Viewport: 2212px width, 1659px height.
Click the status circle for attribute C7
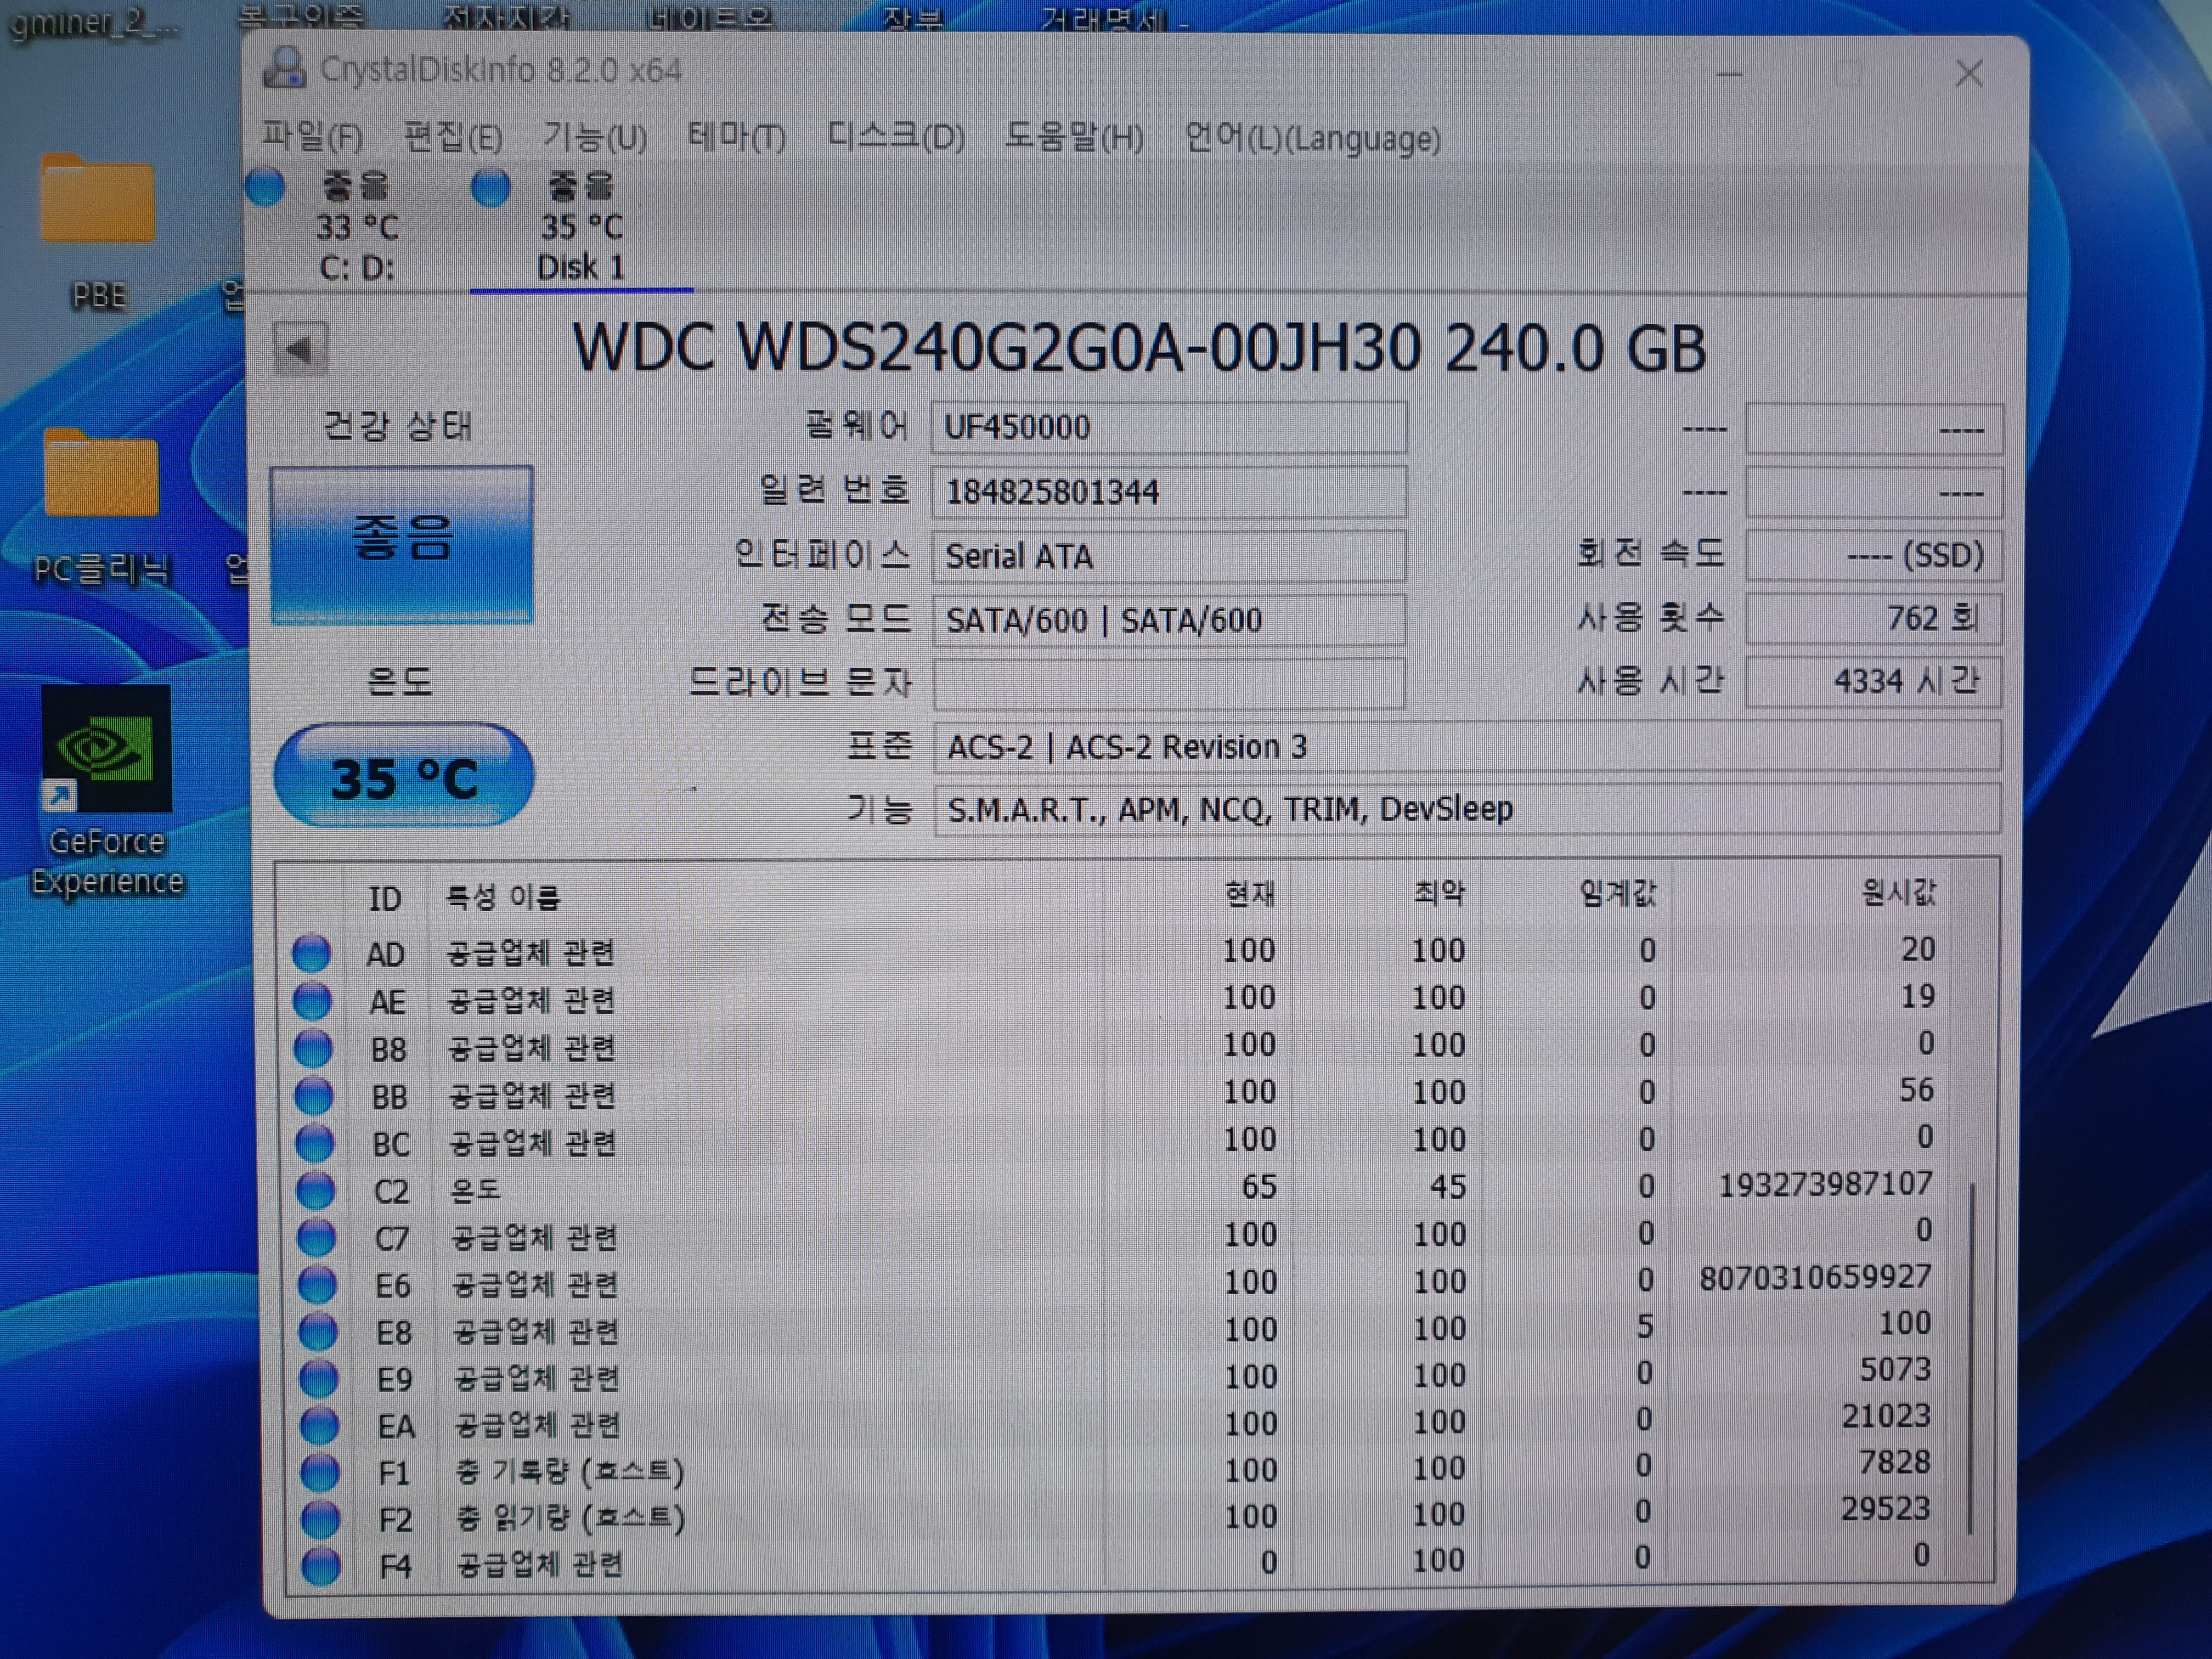click(x=317, y=1237)
